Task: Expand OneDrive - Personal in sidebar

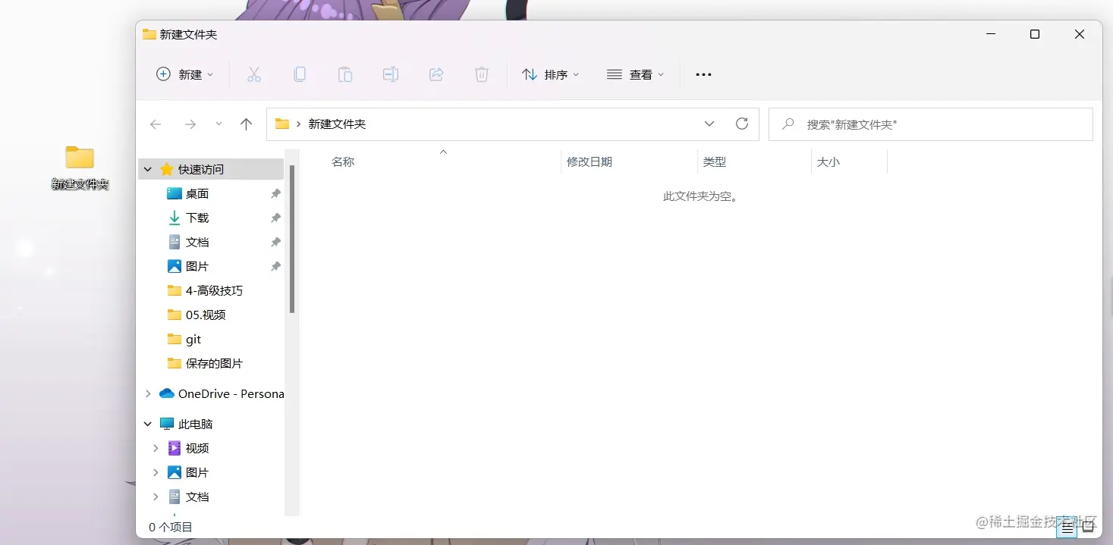Action: tap(147, 393)
